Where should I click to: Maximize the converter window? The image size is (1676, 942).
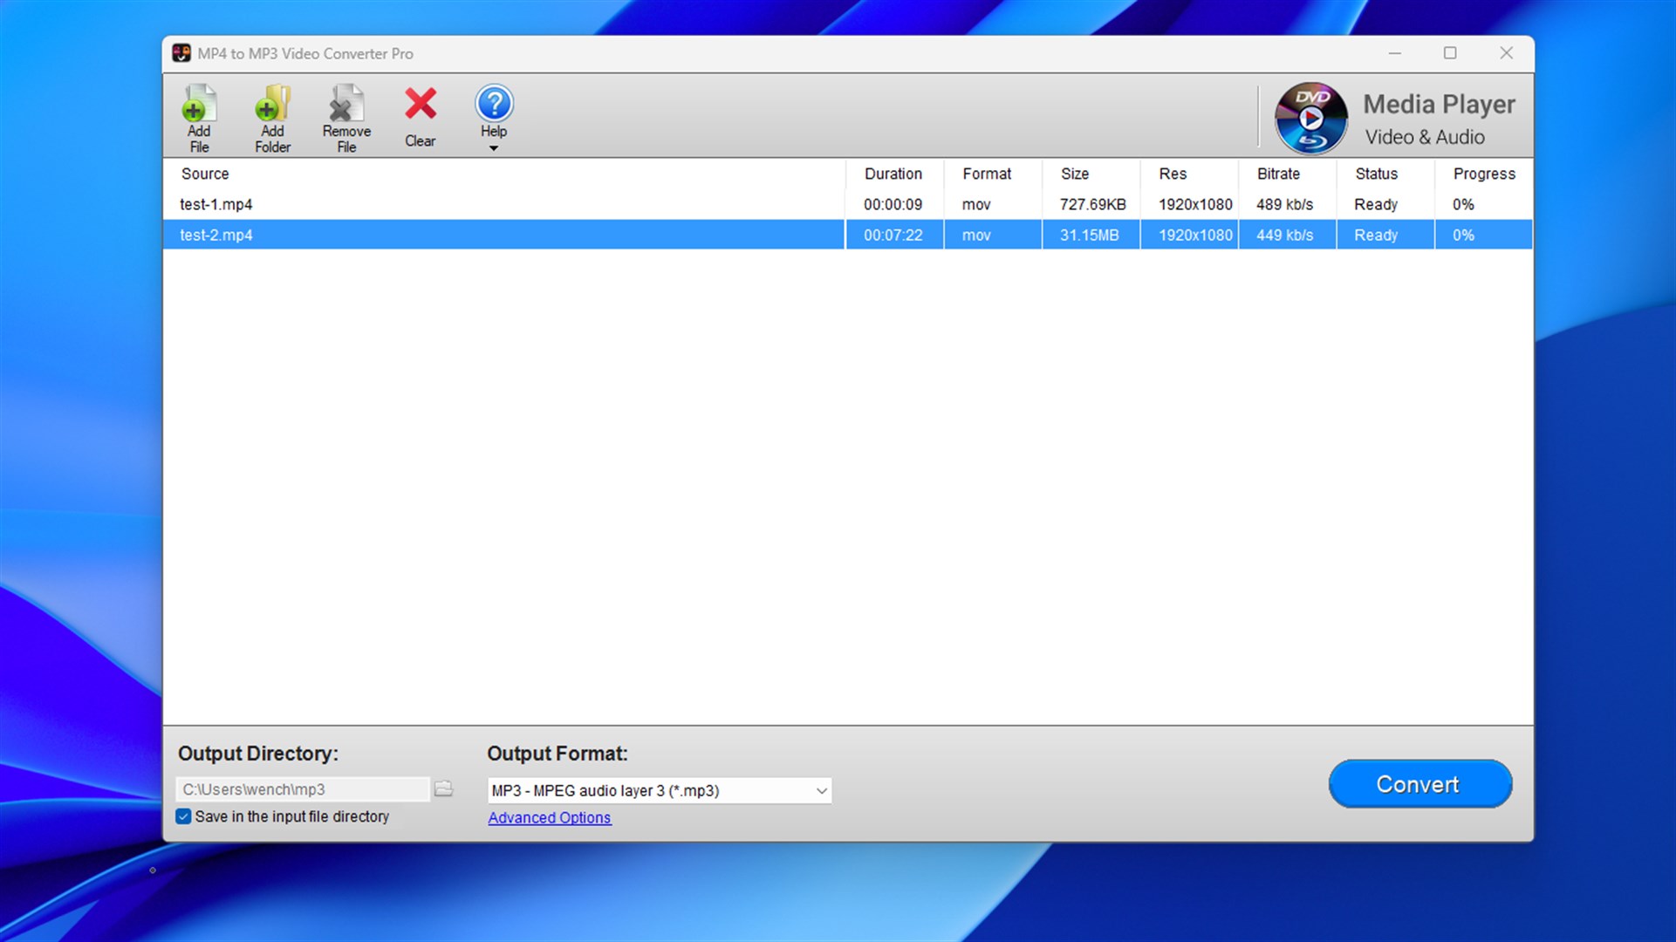(x=1450, y=53)
